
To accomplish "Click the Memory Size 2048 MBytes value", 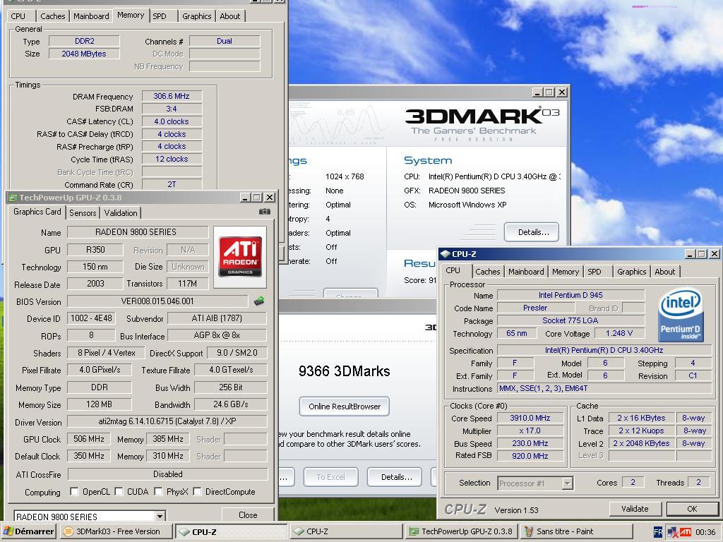I will coord(84,54).
